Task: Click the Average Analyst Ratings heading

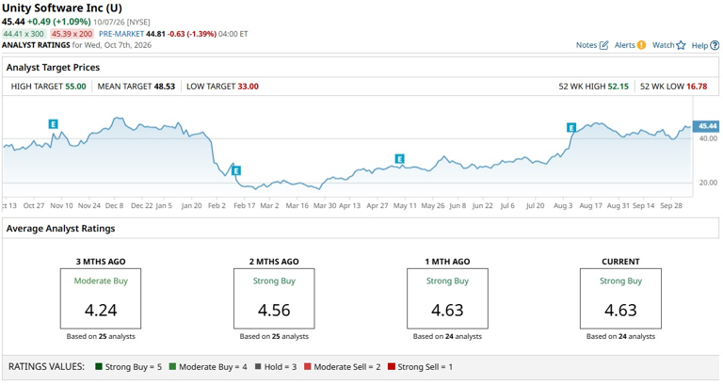Action: (61, 229)
